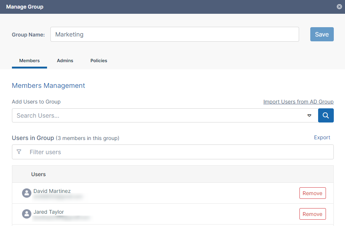Image resolution: width=345 pixels, height=226 pixels.
Task: Open the Admins tab
Action: 65,61
